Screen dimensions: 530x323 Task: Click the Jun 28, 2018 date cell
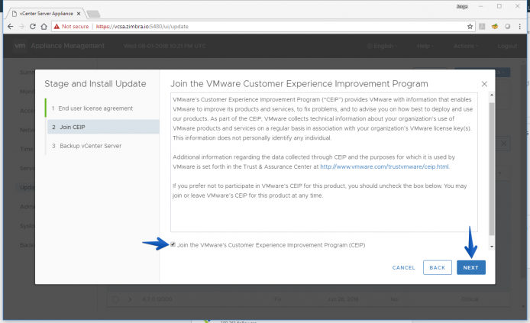point(343,299)
